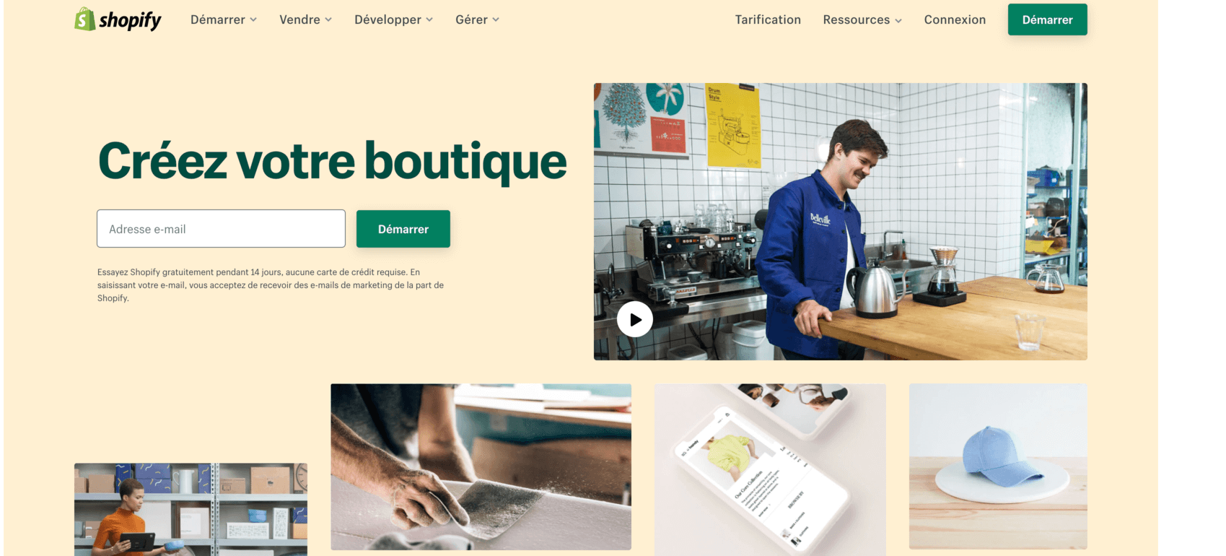Click the Shopify bag logo icon

point(85,19)
